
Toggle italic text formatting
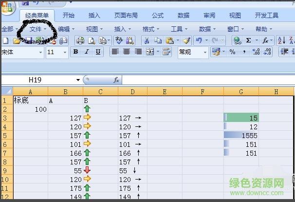pyautogui.click(x=87, y=52)
